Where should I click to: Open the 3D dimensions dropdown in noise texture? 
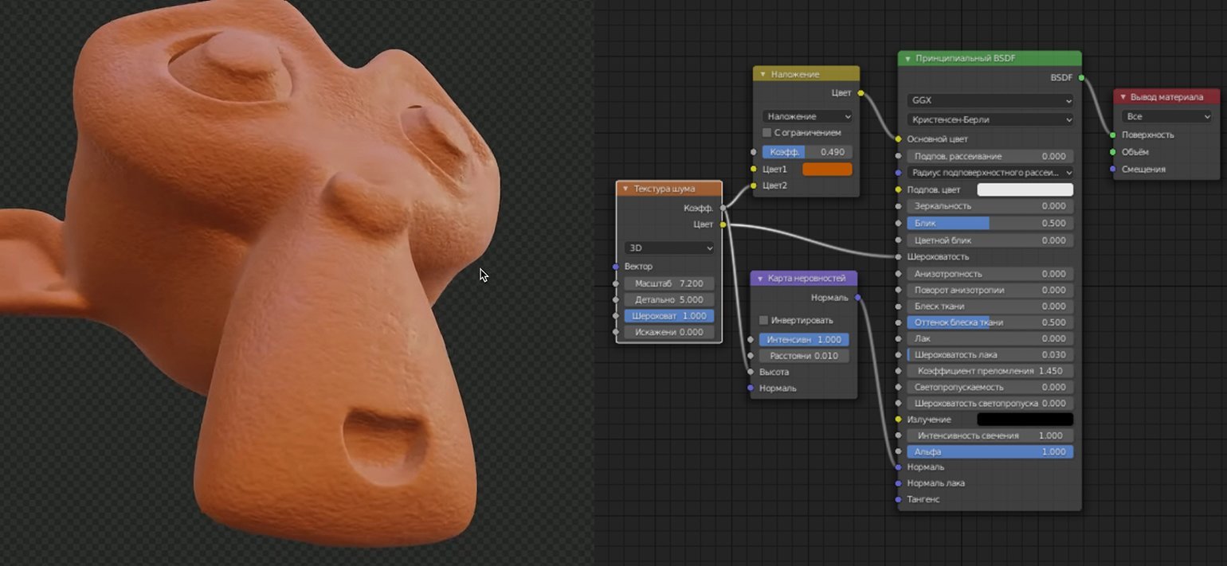pyautogui.click(x=669, y=248)
